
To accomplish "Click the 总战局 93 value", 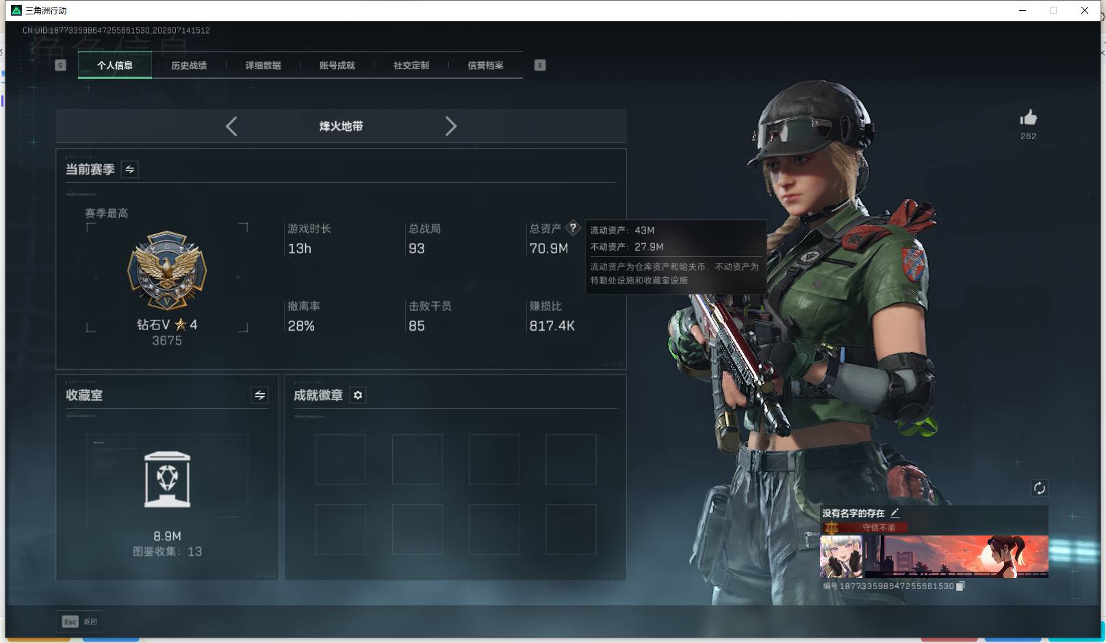I will (x=417, y=249).
